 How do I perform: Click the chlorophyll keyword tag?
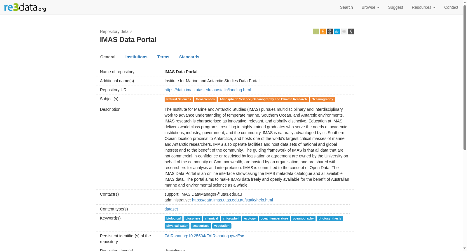pyautogui.click(x=231, y=219)
